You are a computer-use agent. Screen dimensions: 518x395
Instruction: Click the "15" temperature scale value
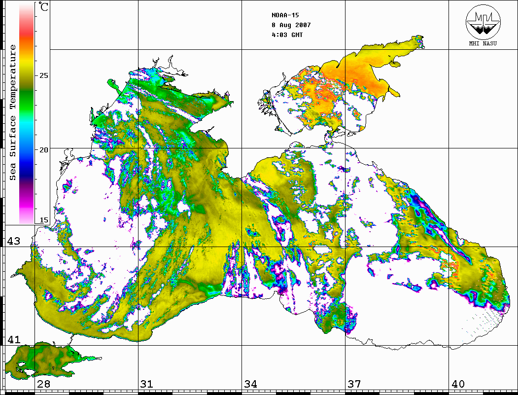coord(43,220)
